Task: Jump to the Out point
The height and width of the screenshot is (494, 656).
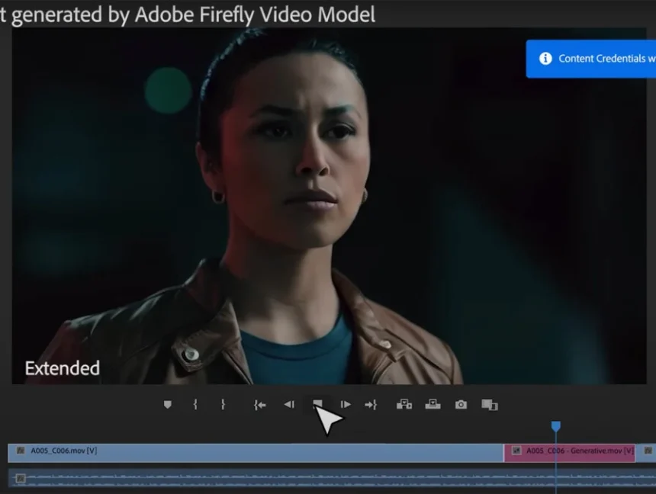Action: pos(371,405)
